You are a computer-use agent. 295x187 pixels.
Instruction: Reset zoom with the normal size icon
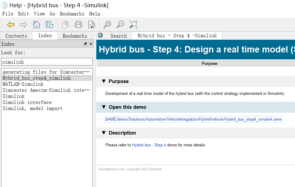[133, 25]
